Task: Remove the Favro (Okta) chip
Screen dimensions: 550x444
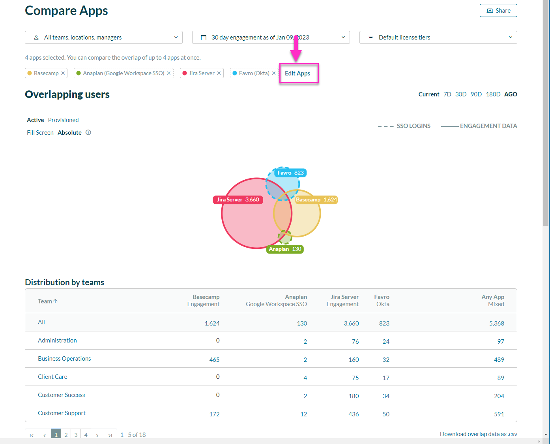Action: point(274,73)
